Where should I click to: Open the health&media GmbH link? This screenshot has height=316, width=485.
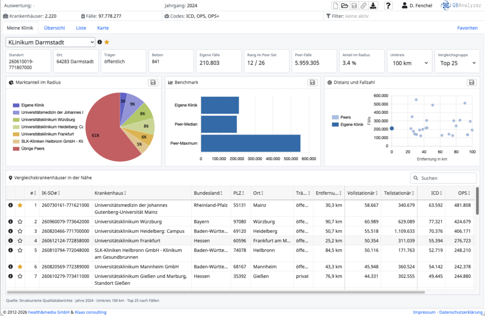(49, 312)
